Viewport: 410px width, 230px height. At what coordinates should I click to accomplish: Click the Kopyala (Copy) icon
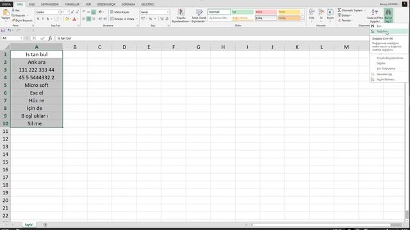(x=13, y=15)
